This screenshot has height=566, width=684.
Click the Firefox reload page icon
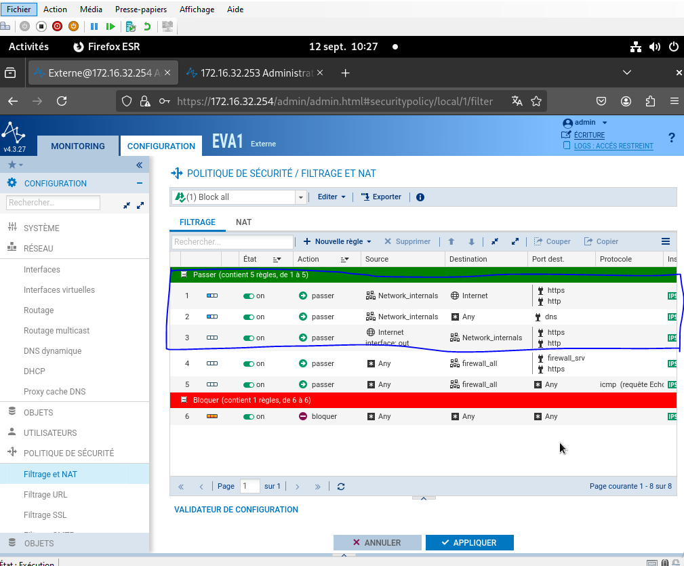point(62,101)
